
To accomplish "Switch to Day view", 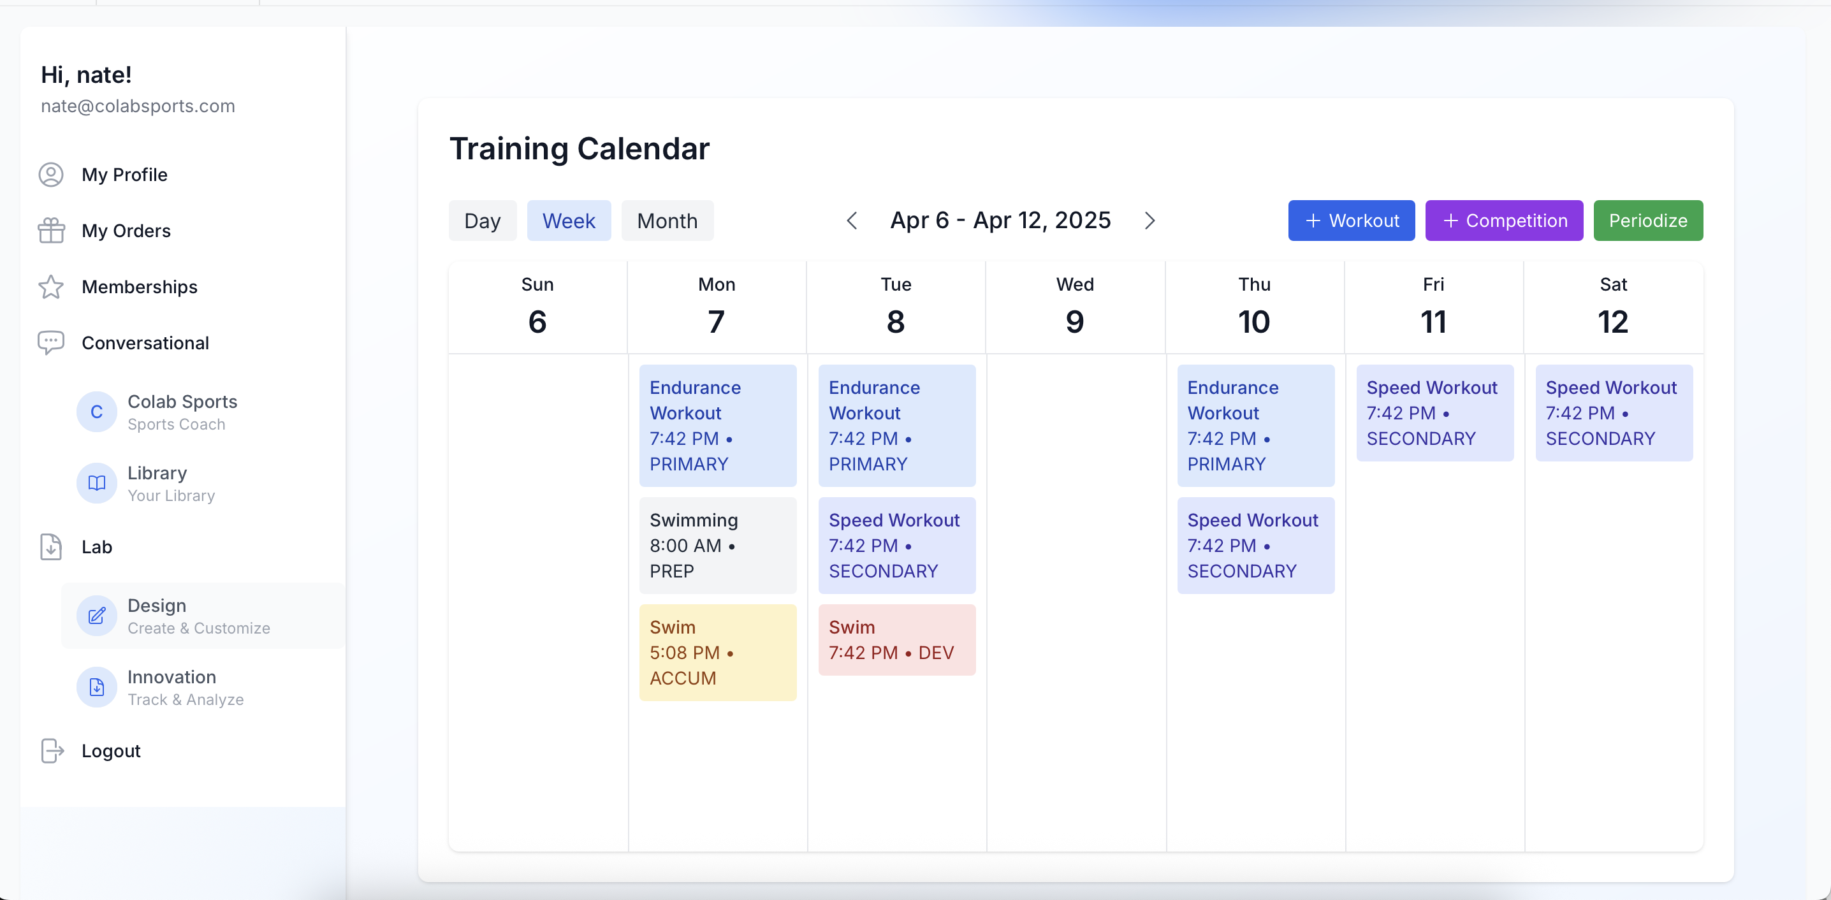I will 482,221.
